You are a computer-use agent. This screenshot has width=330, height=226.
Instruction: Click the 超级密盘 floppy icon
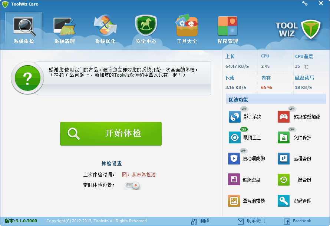pos(234,179)
